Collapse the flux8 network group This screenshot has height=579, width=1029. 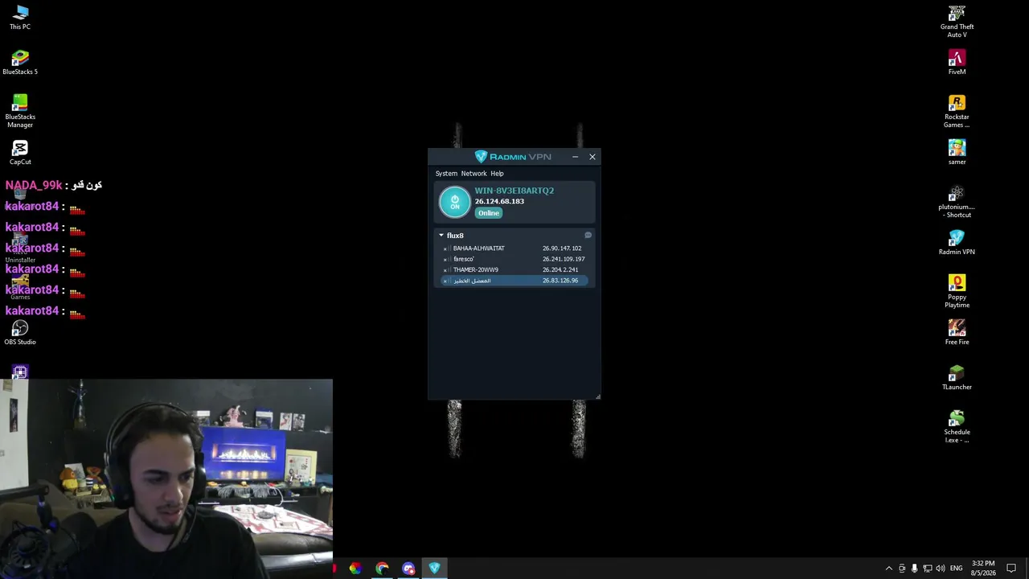click(x=441, y=236)
